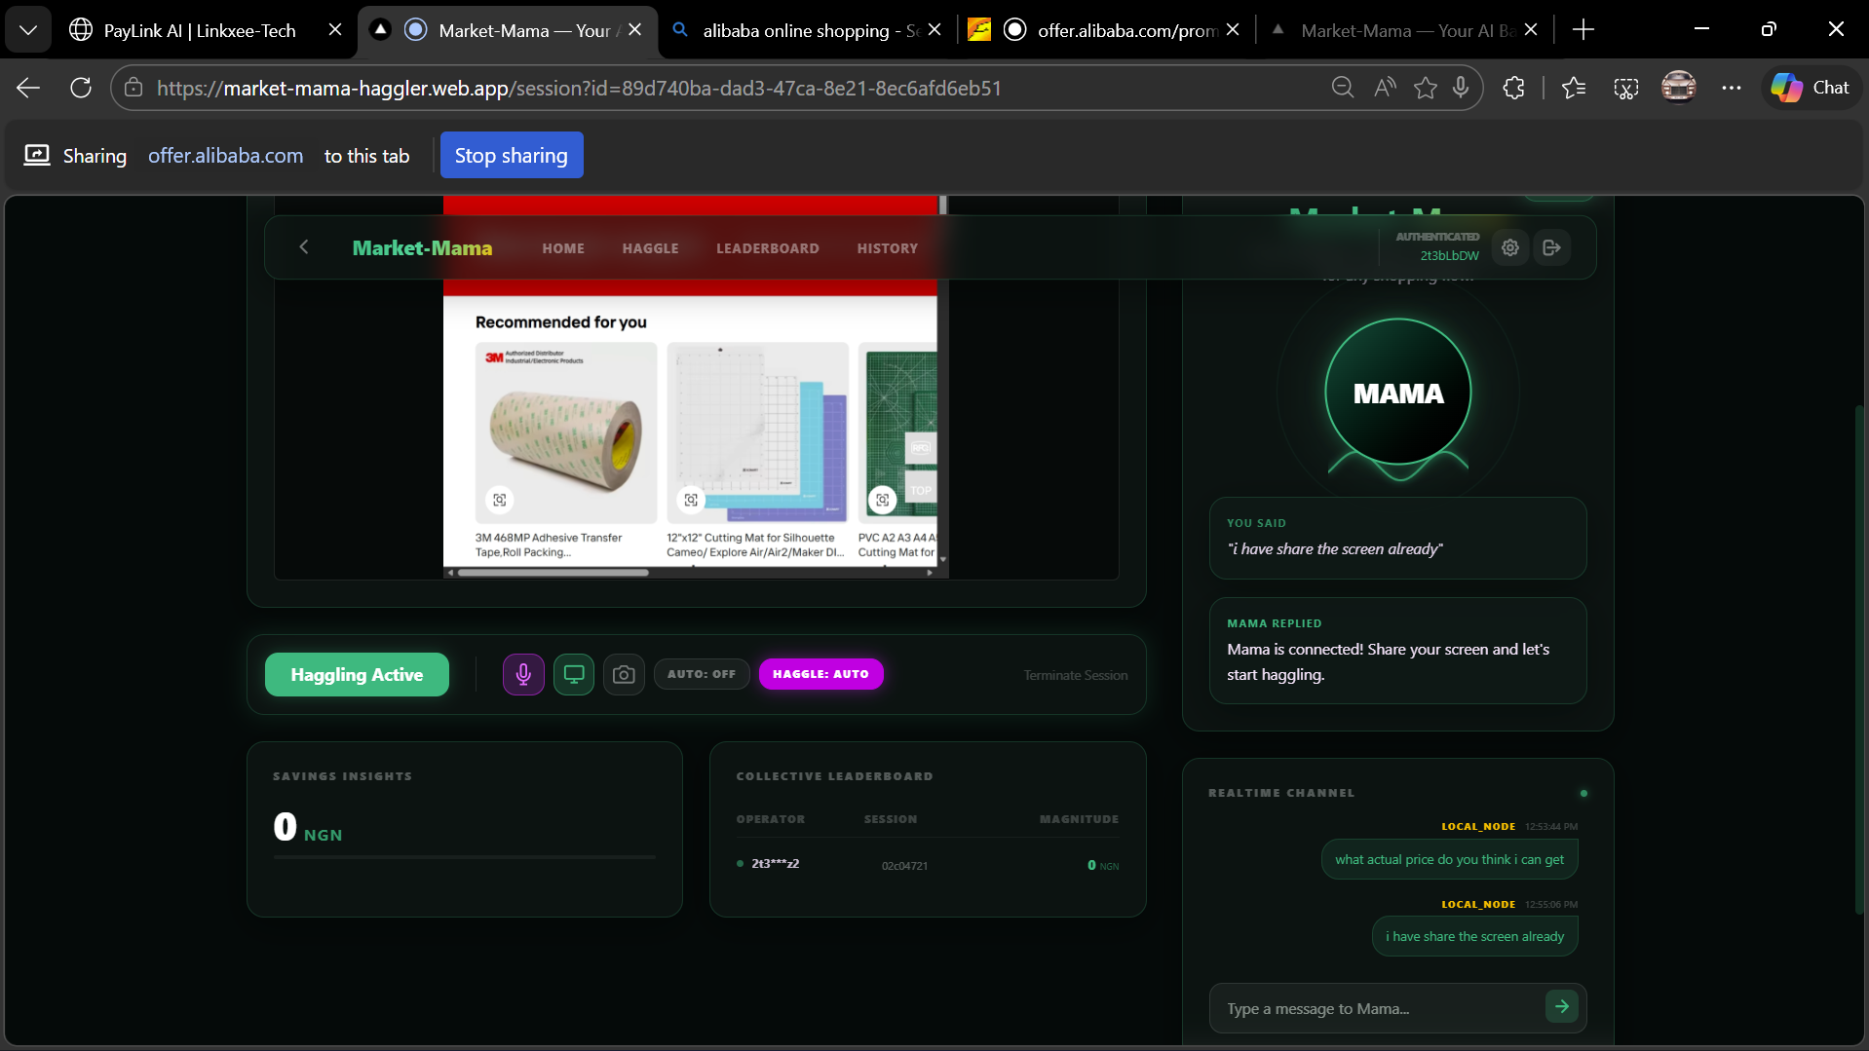
Task: Click Stop sharing button
Action: point(512,155)
